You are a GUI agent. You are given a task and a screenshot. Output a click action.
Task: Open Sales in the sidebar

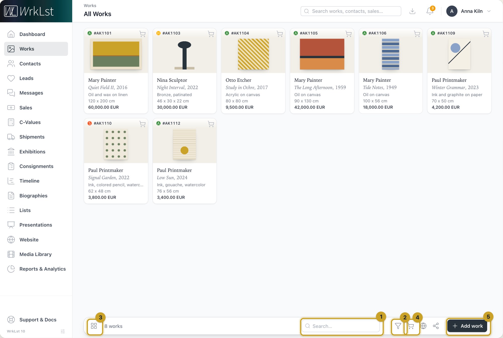point(36,108)
